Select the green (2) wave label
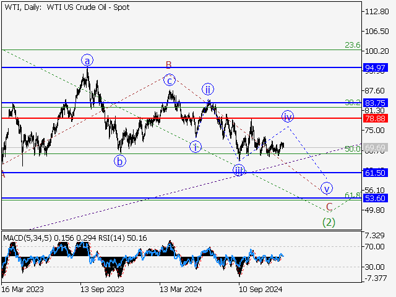The width and height of the screenshot is (396, 297). (329, 222)
